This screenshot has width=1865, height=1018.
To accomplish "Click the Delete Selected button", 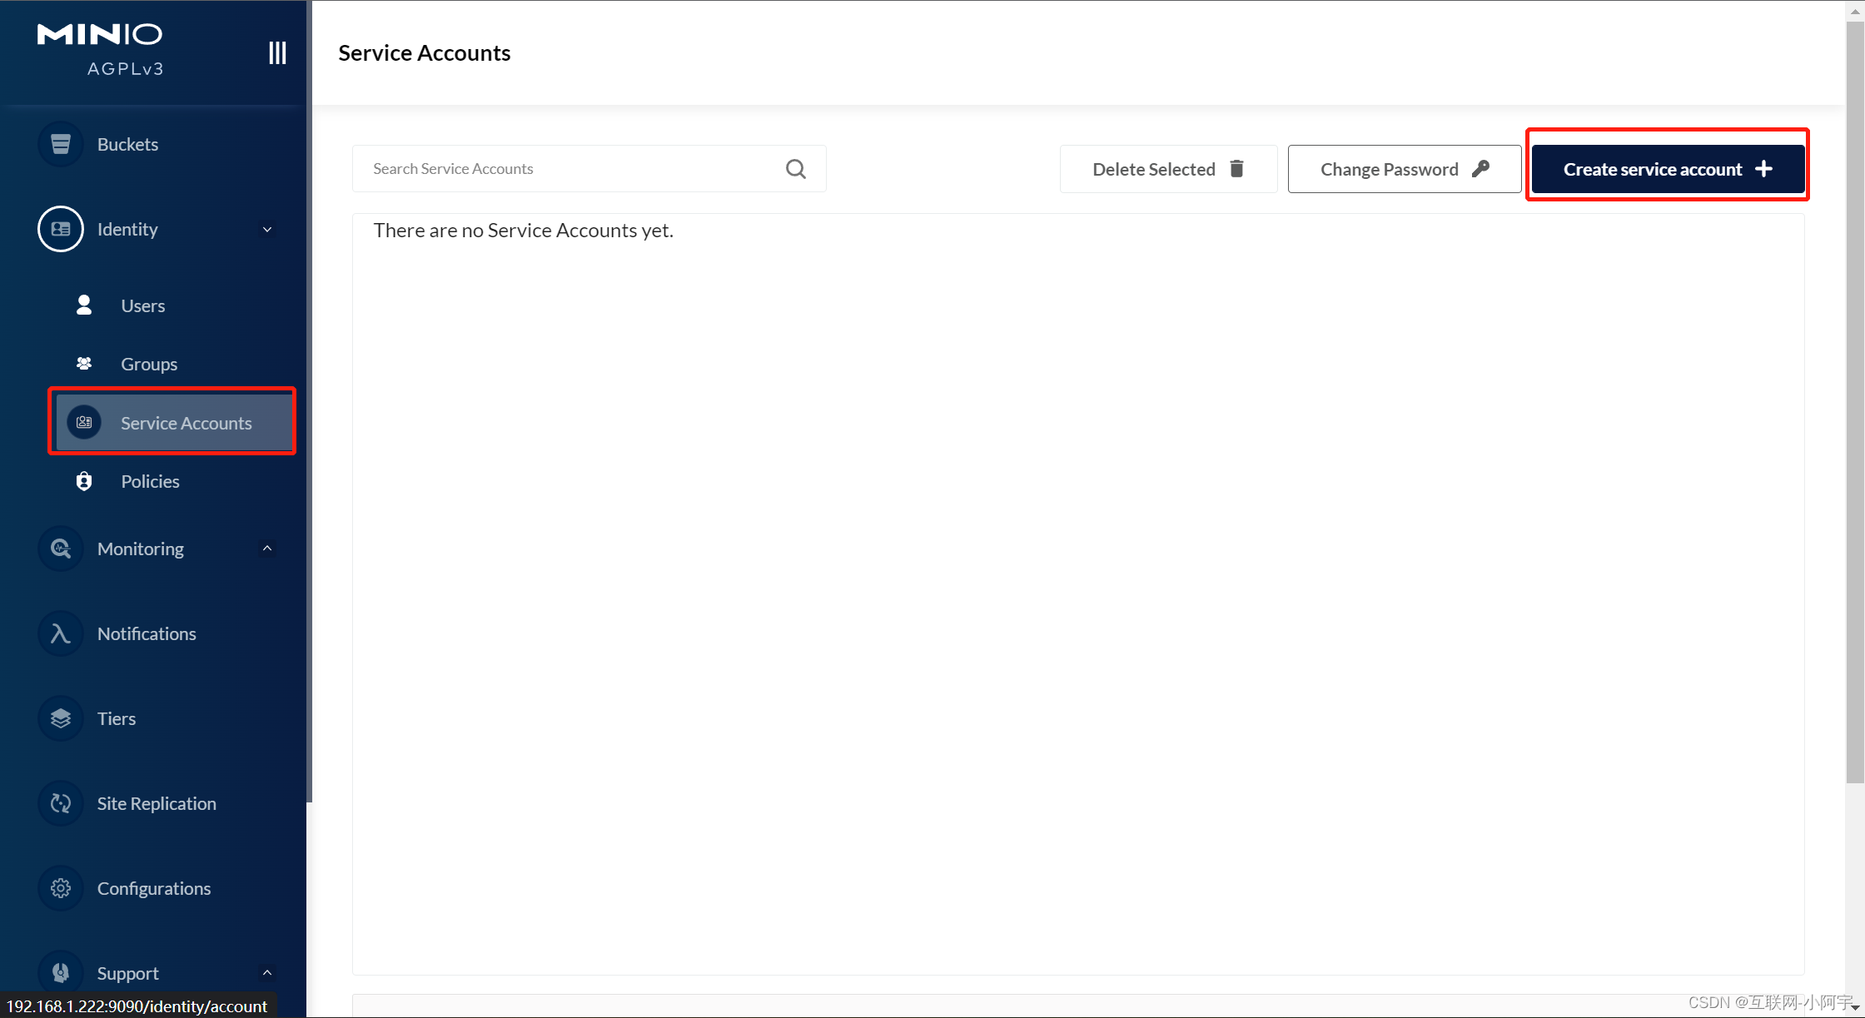I will [1167, 169].
